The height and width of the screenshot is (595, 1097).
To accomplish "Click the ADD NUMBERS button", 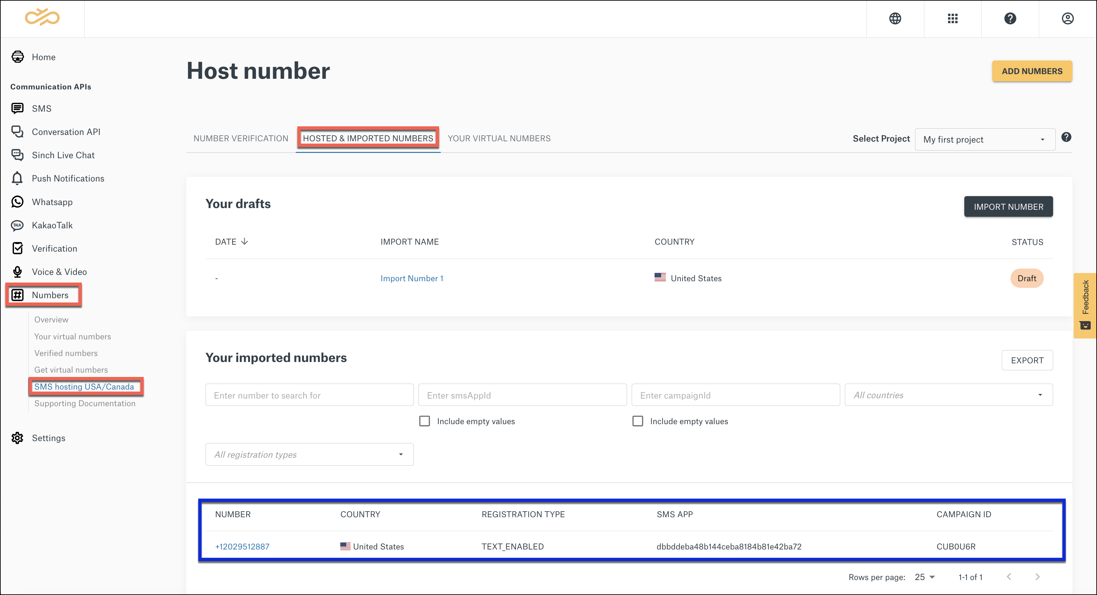I will (1031, 71).
